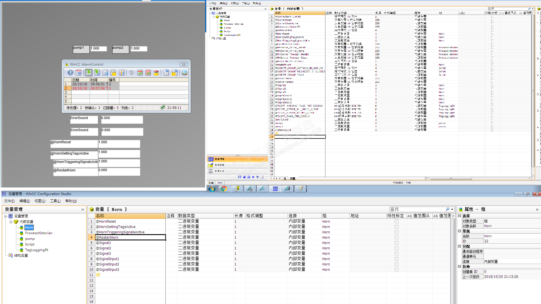Viewport: 541px width, 304px height.
Task: Select ProcessHistorian group in the tree
Action: (x=39, y=233)
